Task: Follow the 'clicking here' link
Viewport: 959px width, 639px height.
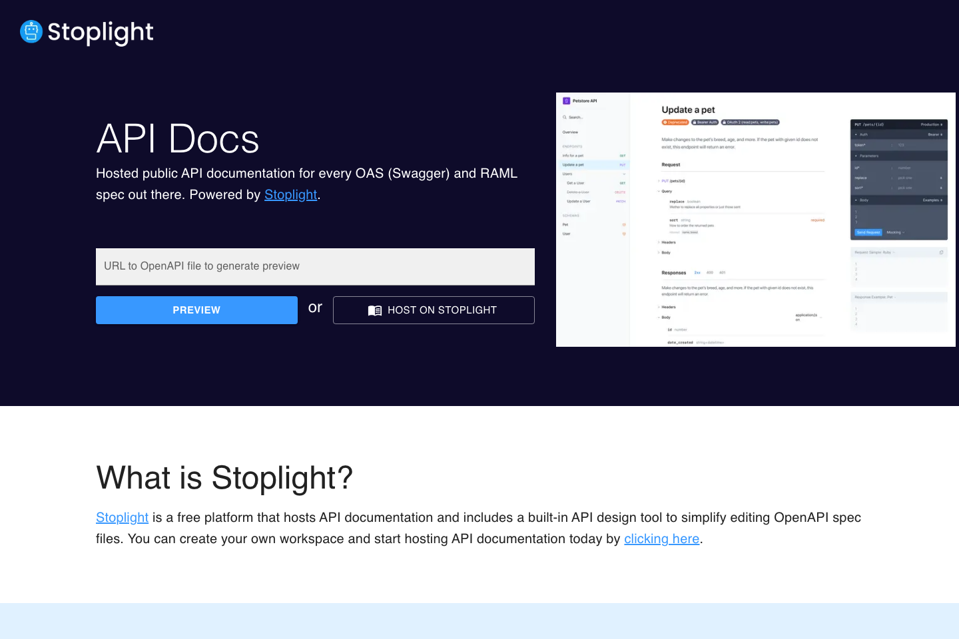Action: point(661,538)
